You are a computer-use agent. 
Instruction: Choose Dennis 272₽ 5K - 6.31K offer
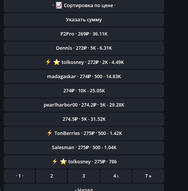(x=84, y=48)
